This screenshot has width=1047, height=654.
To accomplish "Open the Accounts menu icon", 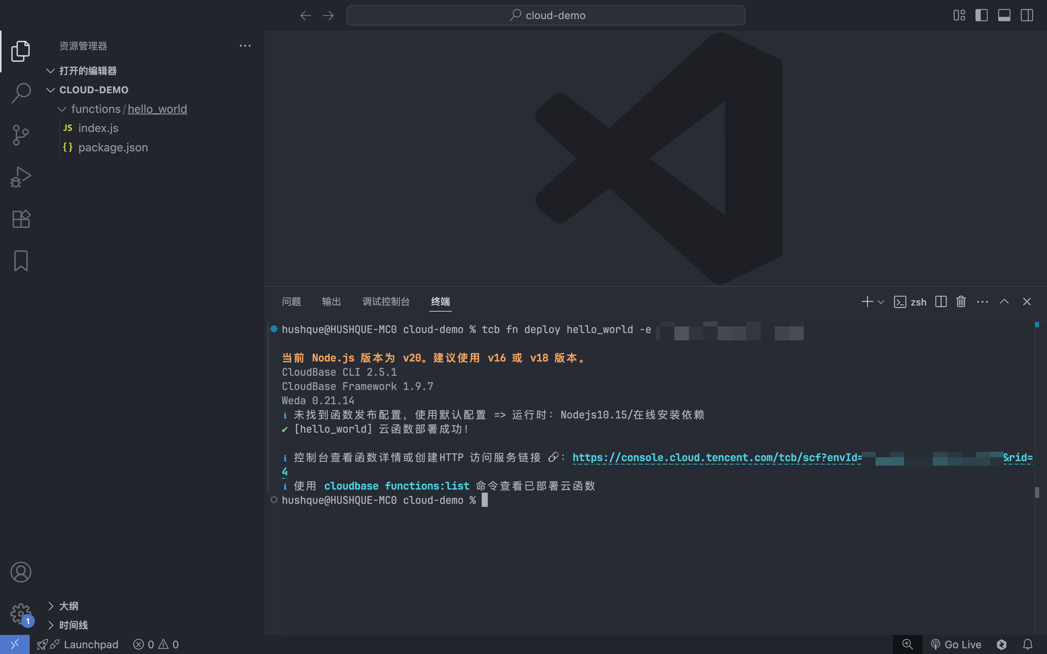I will (x=20, y=572).
